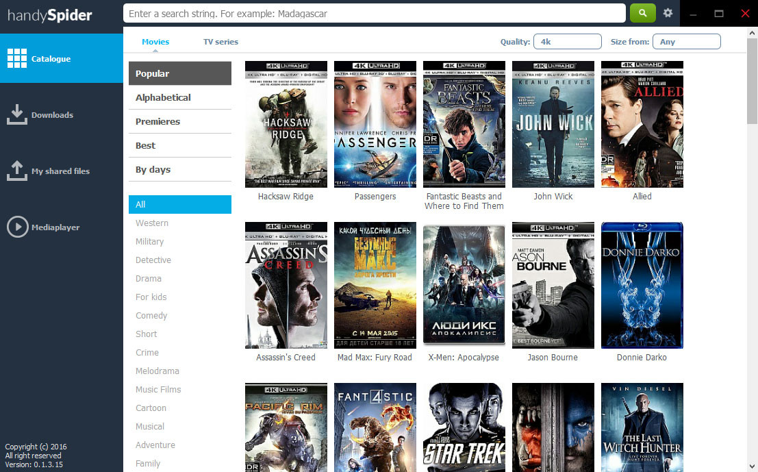758x472 pixels.
Task: Filter by Music Films genre
Action: point(158,389)
